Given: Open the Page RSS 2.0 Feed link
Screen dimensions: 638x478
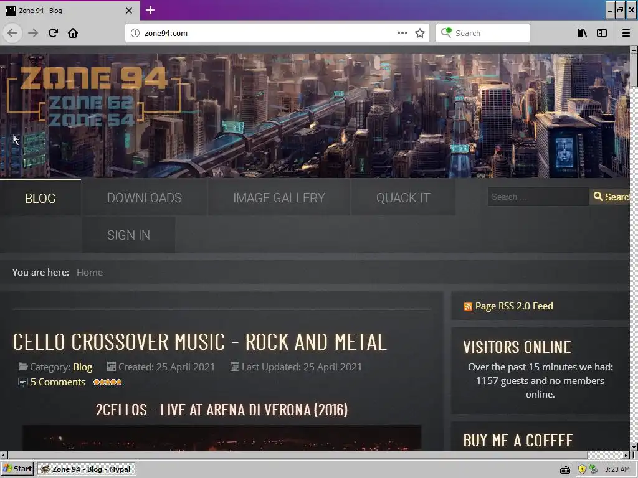Looking at the screenshot, I should click(514, 306).
